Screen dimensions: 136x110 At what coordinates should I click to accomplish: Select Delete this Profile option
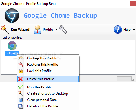coord(48,79)
